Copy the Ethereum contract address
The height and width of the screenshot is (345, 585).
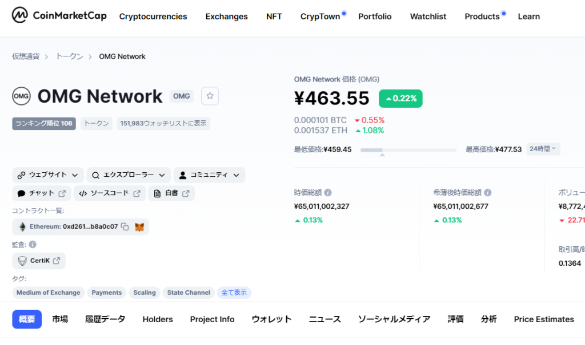coord(125,227)
